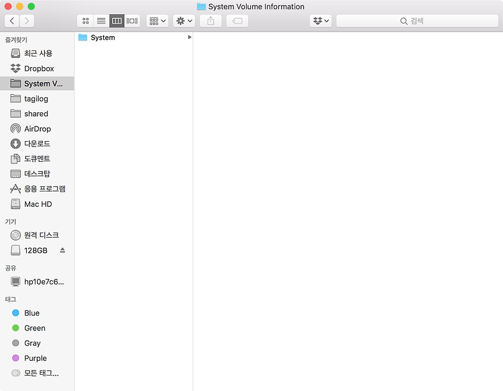Open 데스크탑 desktop folder
Viewport: 503px width, 391px height.
click(37, 174)
